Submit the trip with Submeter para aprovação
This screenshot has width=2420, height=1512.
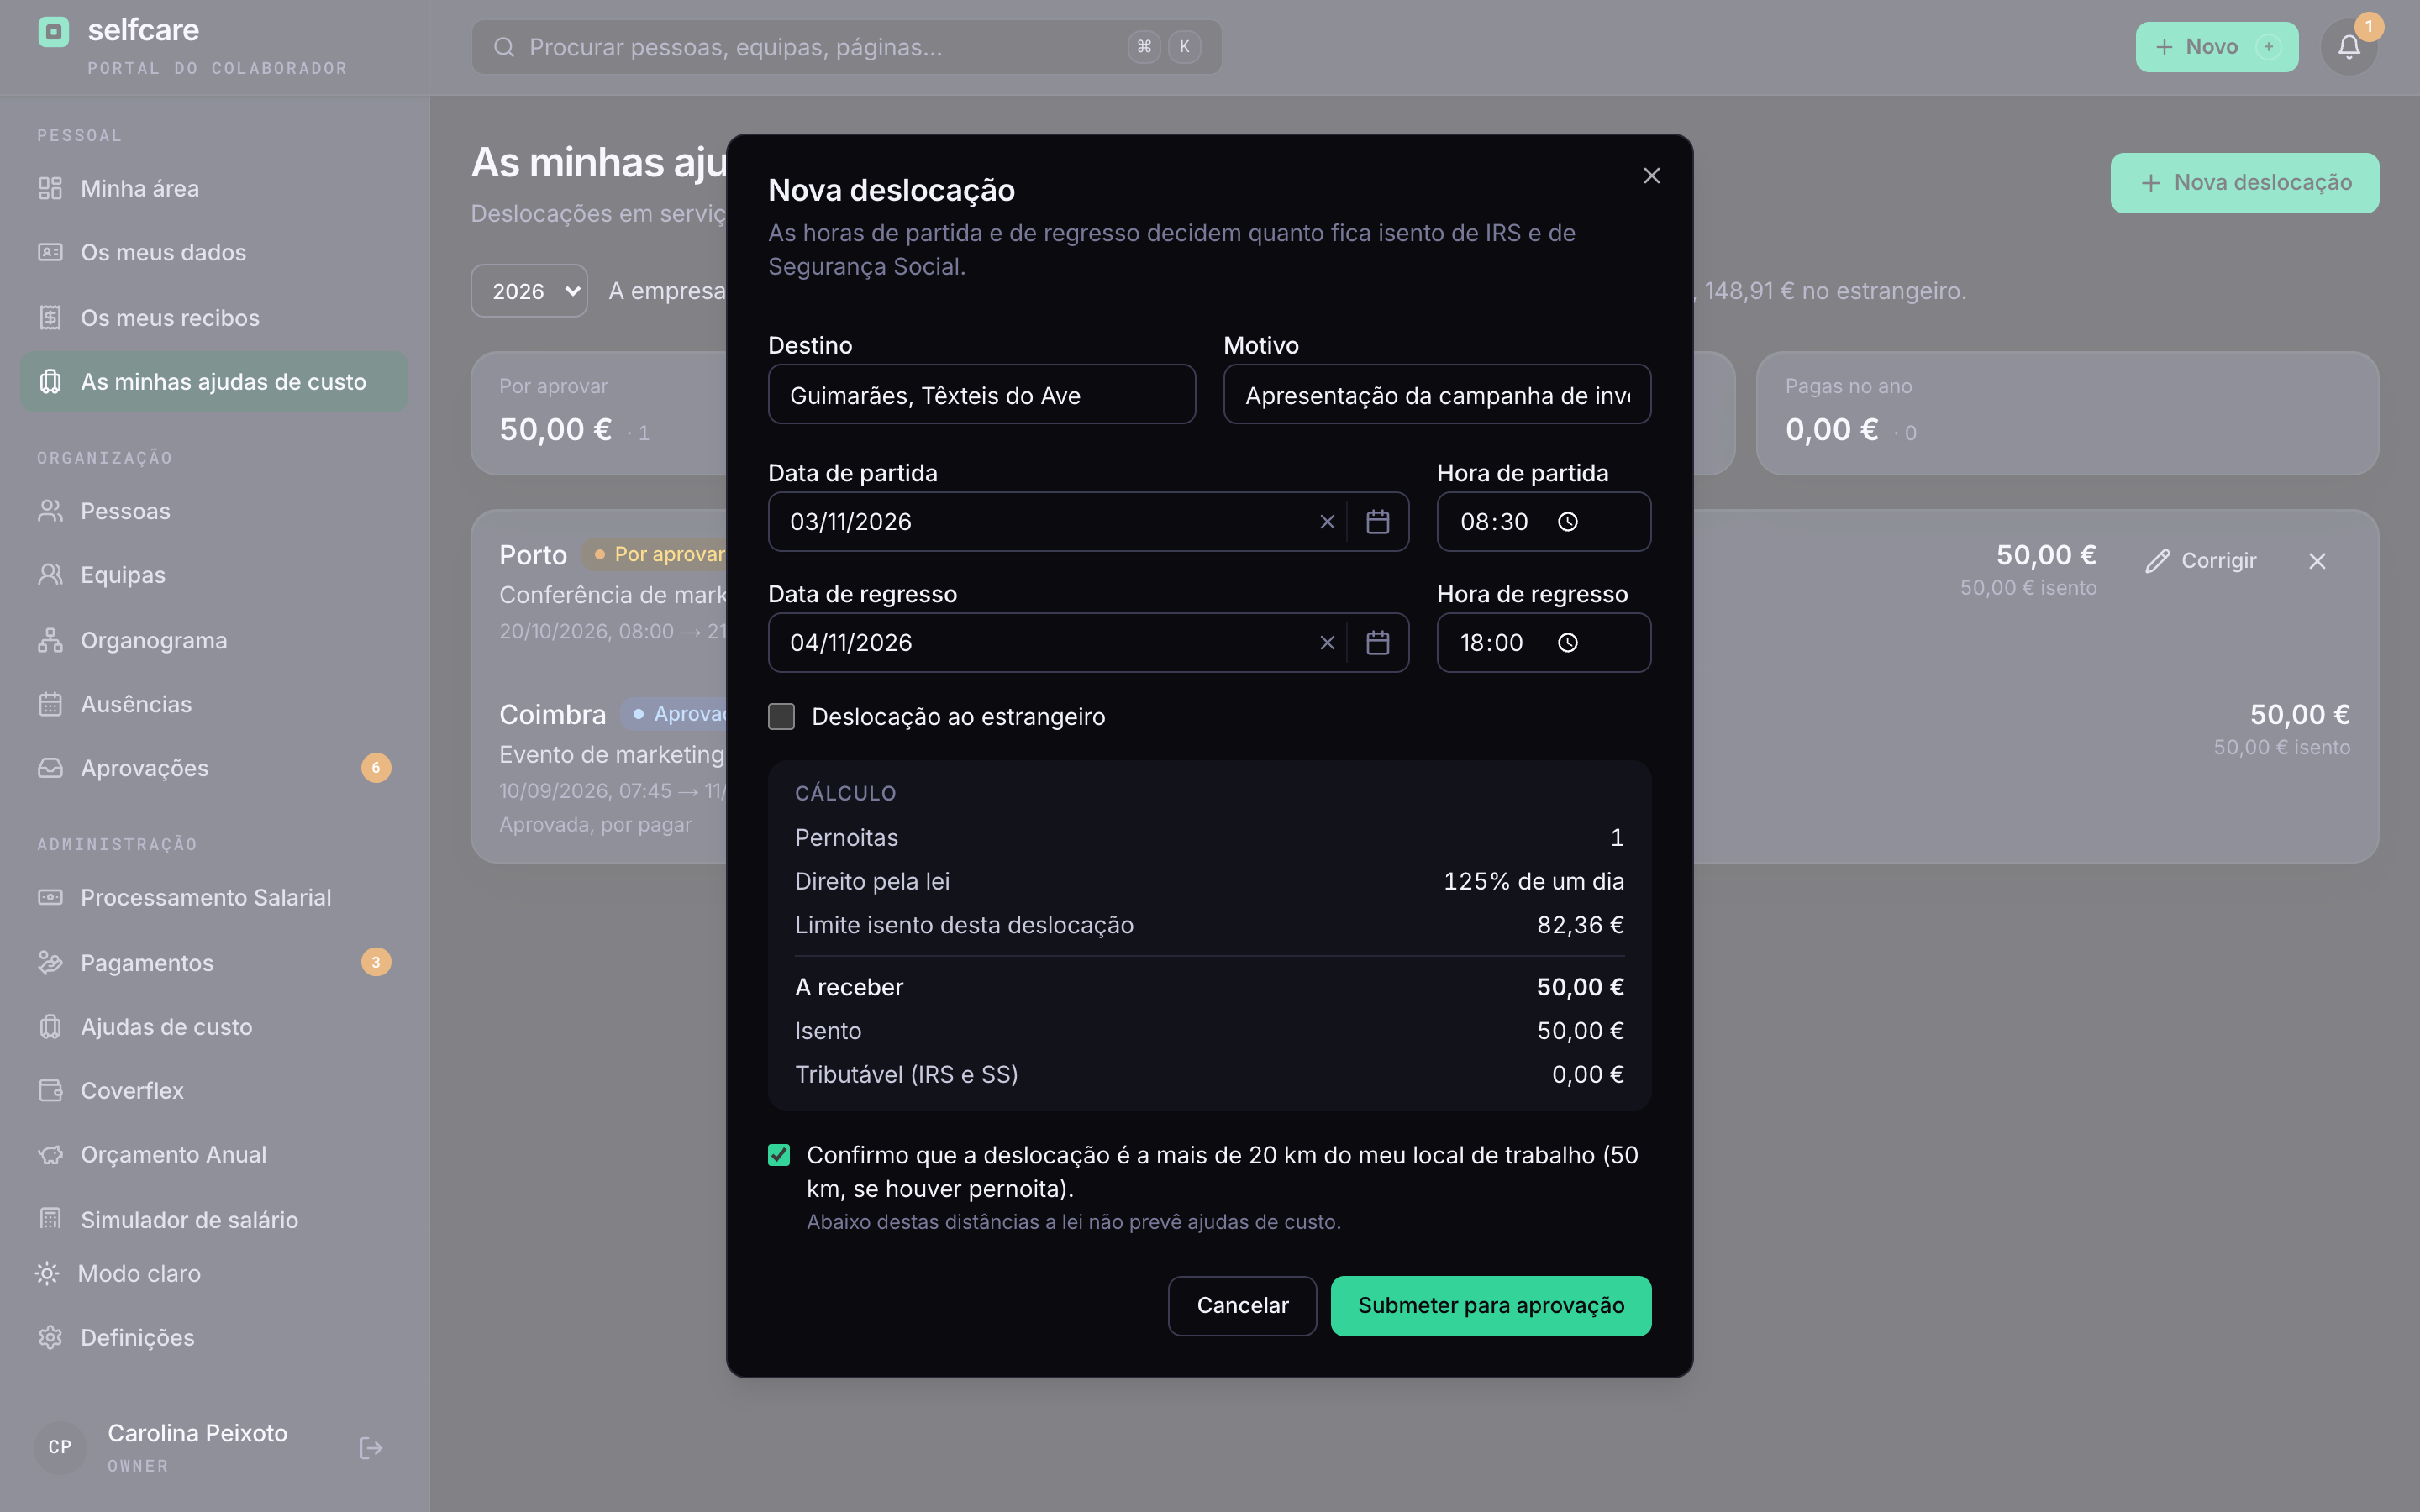1490,1306
